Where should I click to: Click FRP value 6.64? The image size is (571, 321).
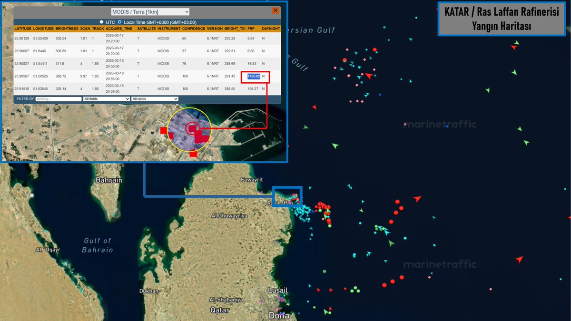[x=251, y=38]
